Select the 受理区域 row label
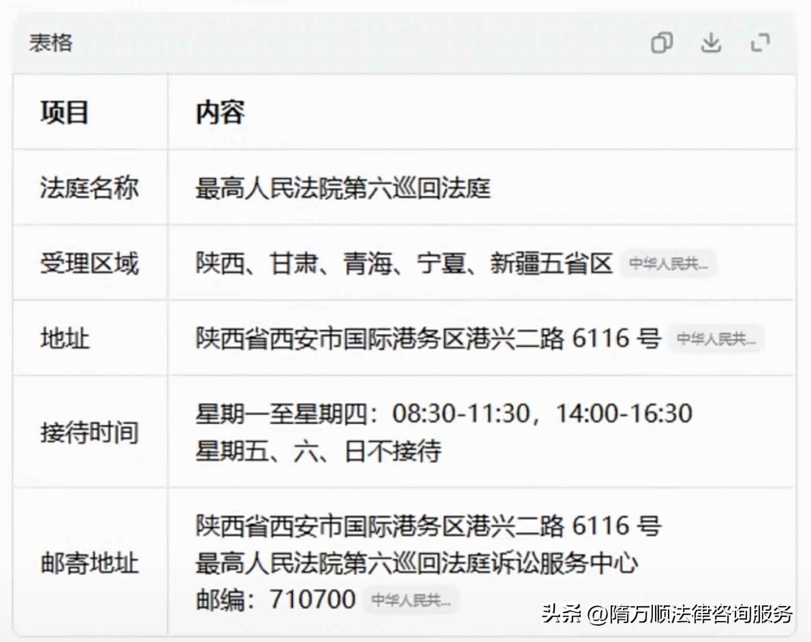Viewport: 811px width, 642px height. point(90,263)
